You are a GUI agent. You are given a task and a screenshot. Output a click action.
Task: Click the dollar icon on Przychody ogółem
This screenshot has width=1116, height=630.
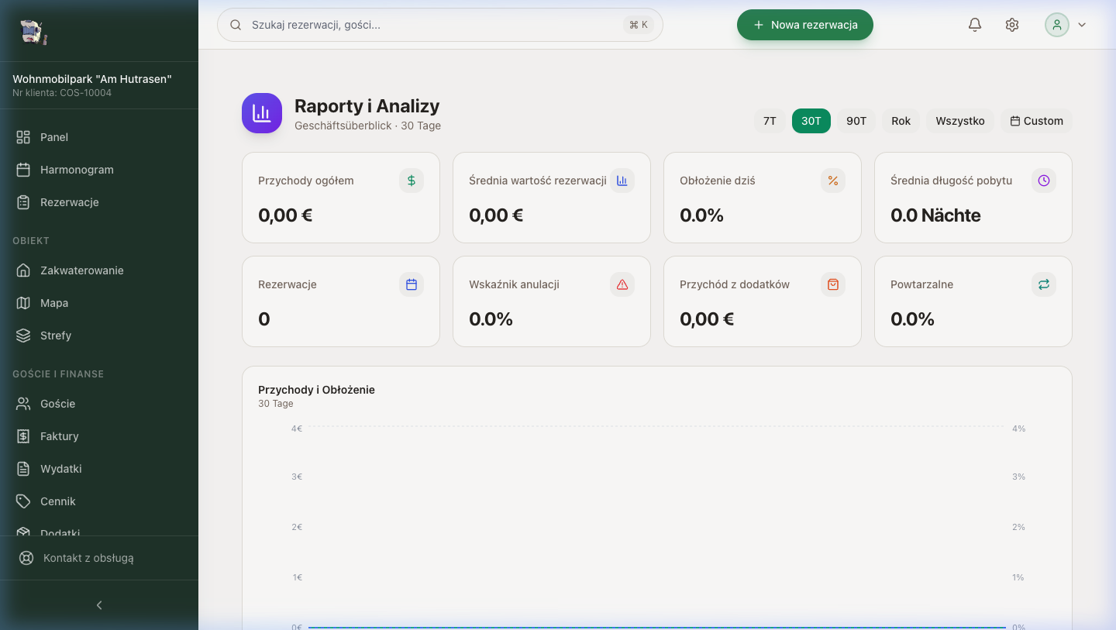(412, 181)
